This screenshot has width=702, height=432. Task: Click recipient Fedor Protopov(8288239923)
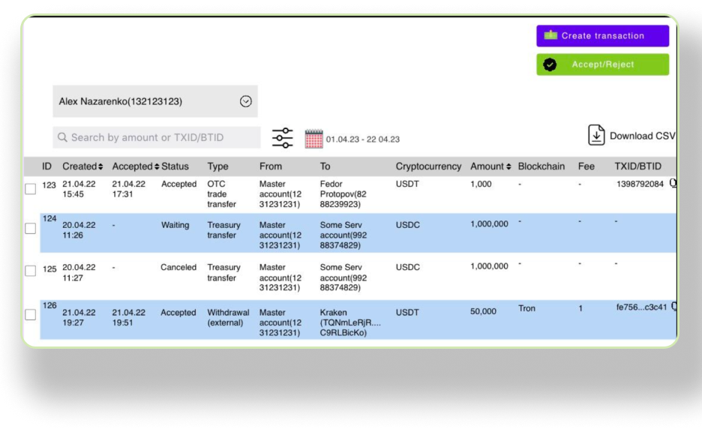tap(343, 193)
